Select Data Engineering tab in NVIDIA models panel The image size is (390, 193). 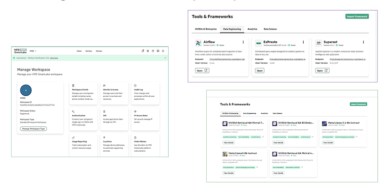(250, 113)
